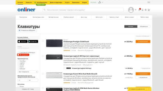Open Дома и квартиры menu
This screenshot has height=91, width=163.
click(x=56, y=2)
